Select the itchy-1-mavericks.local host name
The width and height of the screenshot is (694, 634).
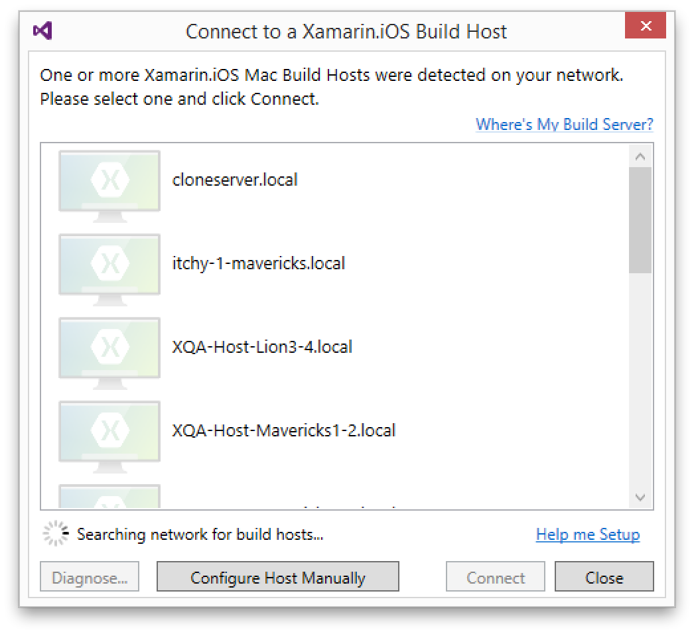pos(259,264)
